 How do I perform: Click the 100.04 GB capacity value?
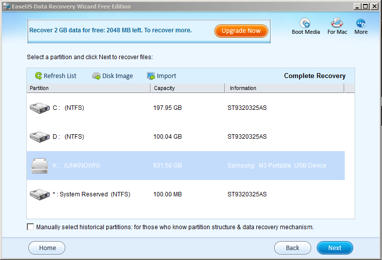click(x=167, y=137)
